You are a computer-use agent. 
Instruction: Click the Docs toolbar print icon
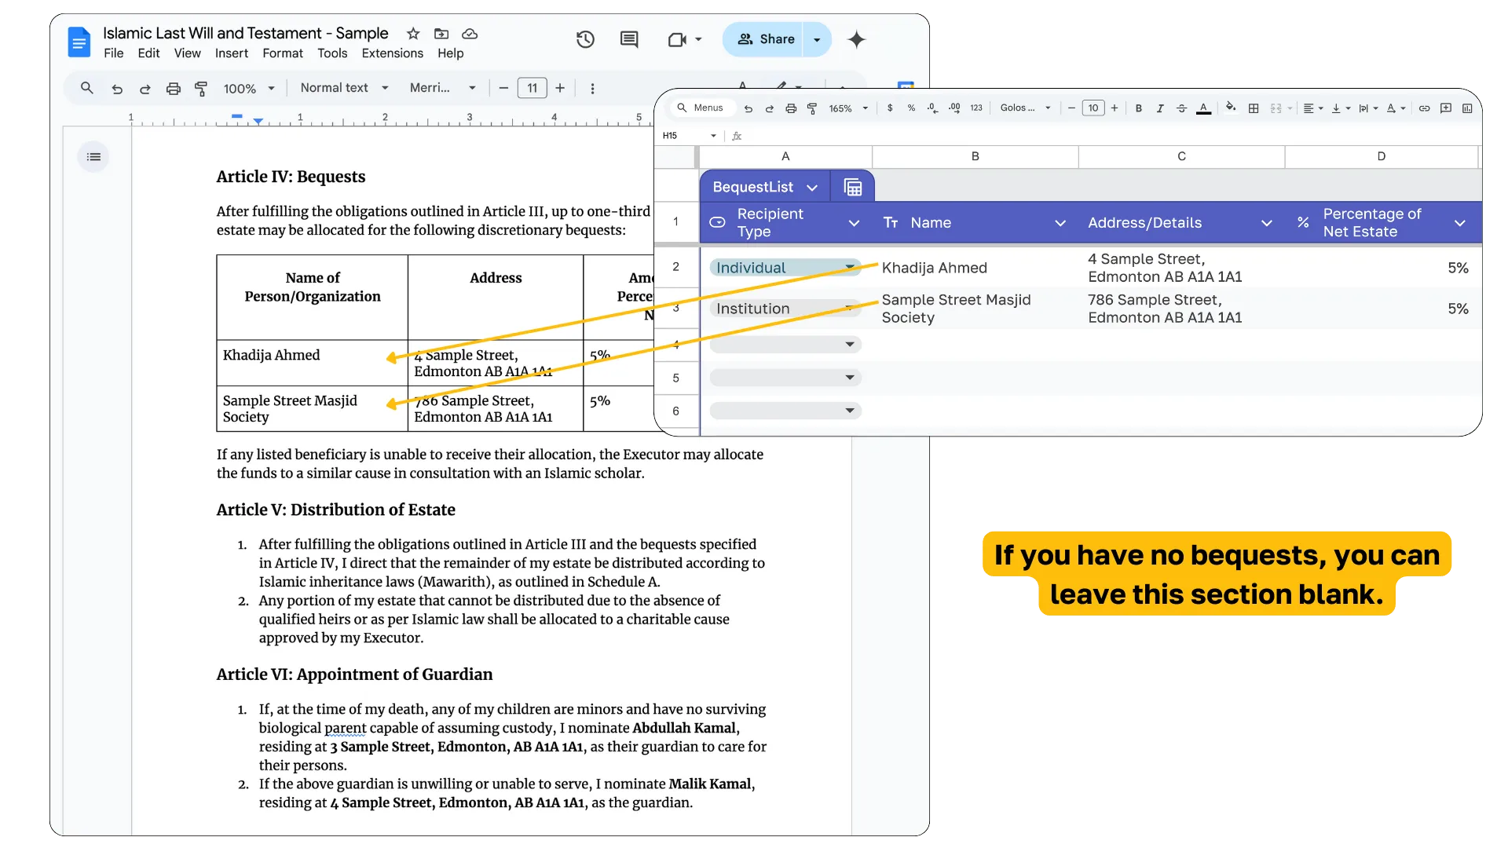tap(173, 89)
